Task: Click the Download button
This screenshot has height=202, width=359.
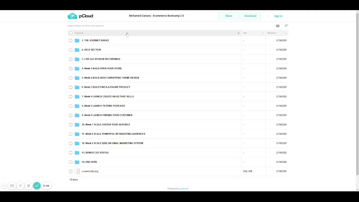Action: (x=250, y=16)
